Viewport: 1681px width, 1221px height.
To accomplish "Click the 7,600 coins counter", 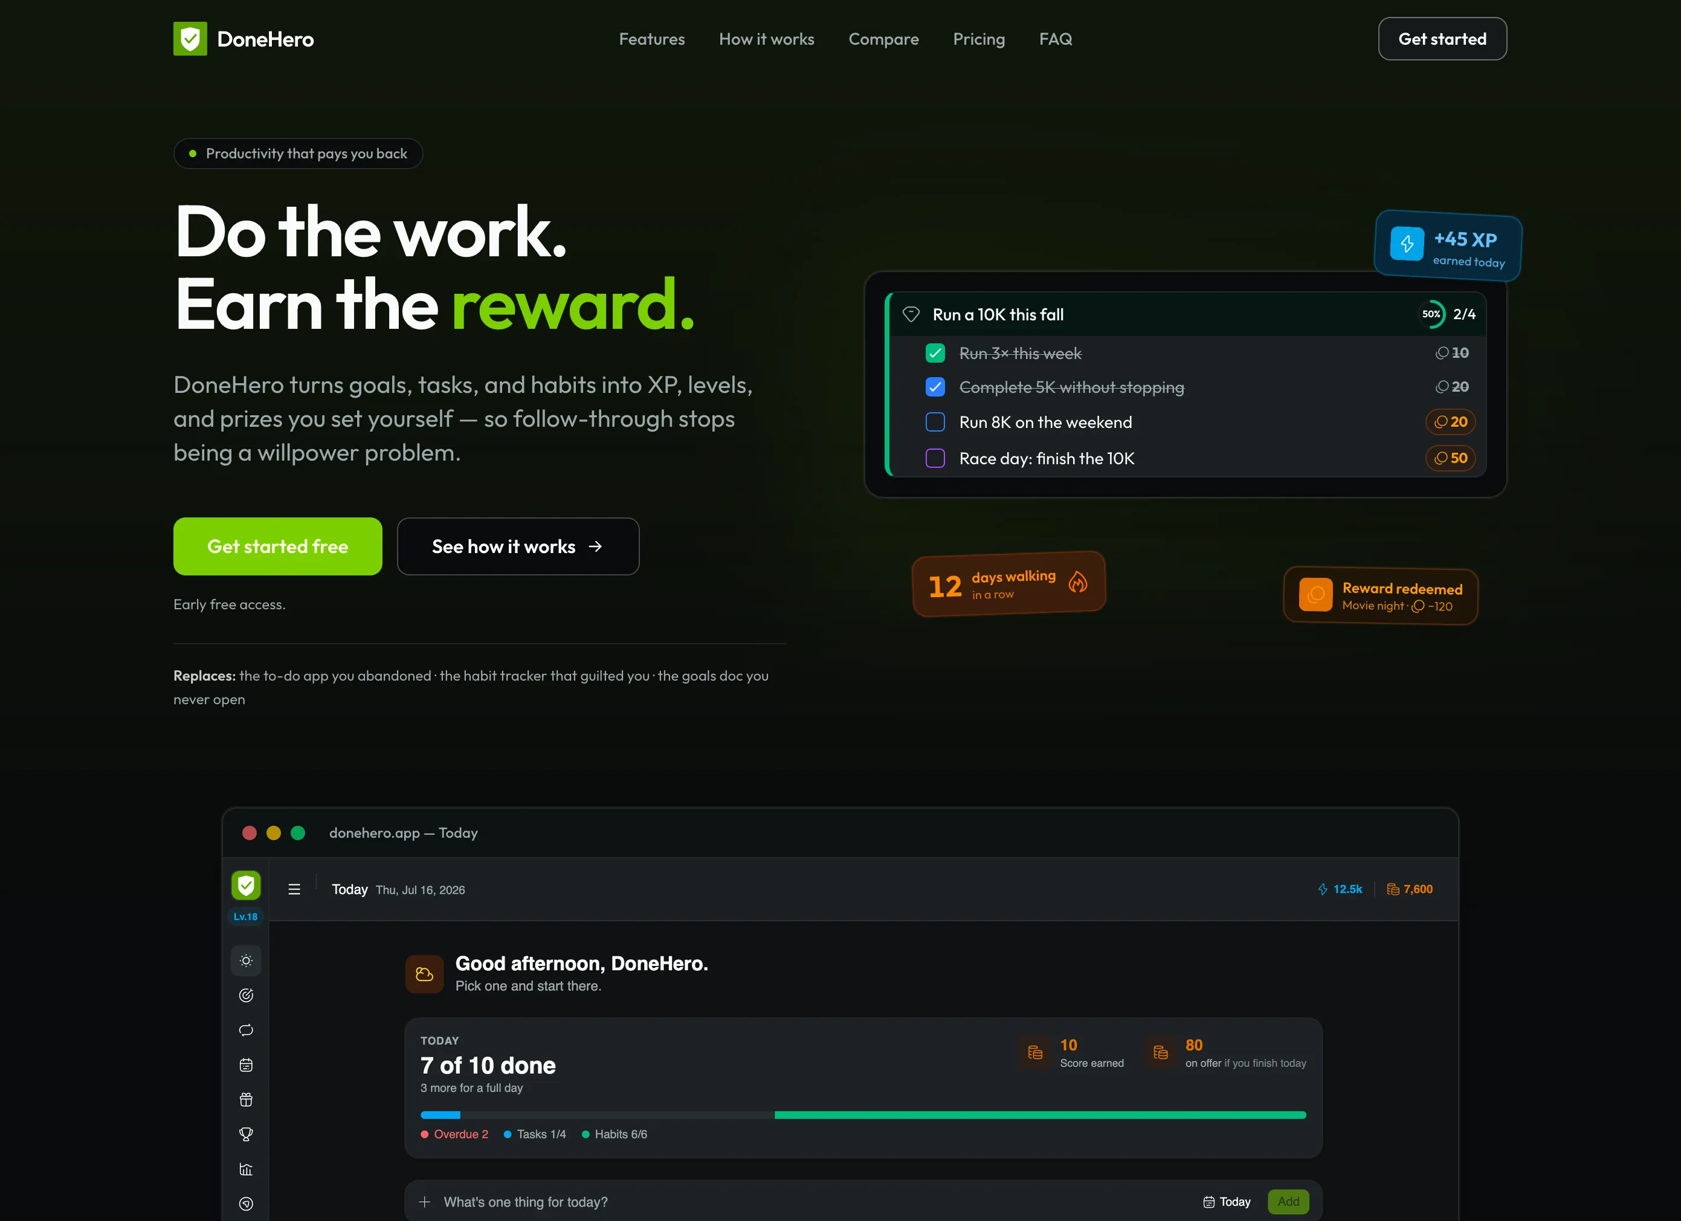I will pos(1410,889).
